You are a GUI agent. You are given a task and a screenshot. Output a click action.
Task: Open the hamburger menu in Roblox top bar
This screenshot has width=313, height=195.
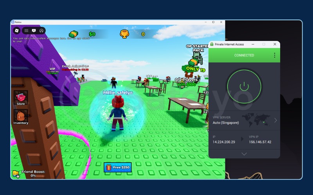(26, 30)
